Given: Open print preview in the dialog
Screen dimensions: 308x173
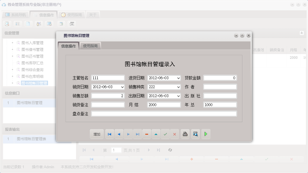Looking at the screenshot, I should coord(196,134).
